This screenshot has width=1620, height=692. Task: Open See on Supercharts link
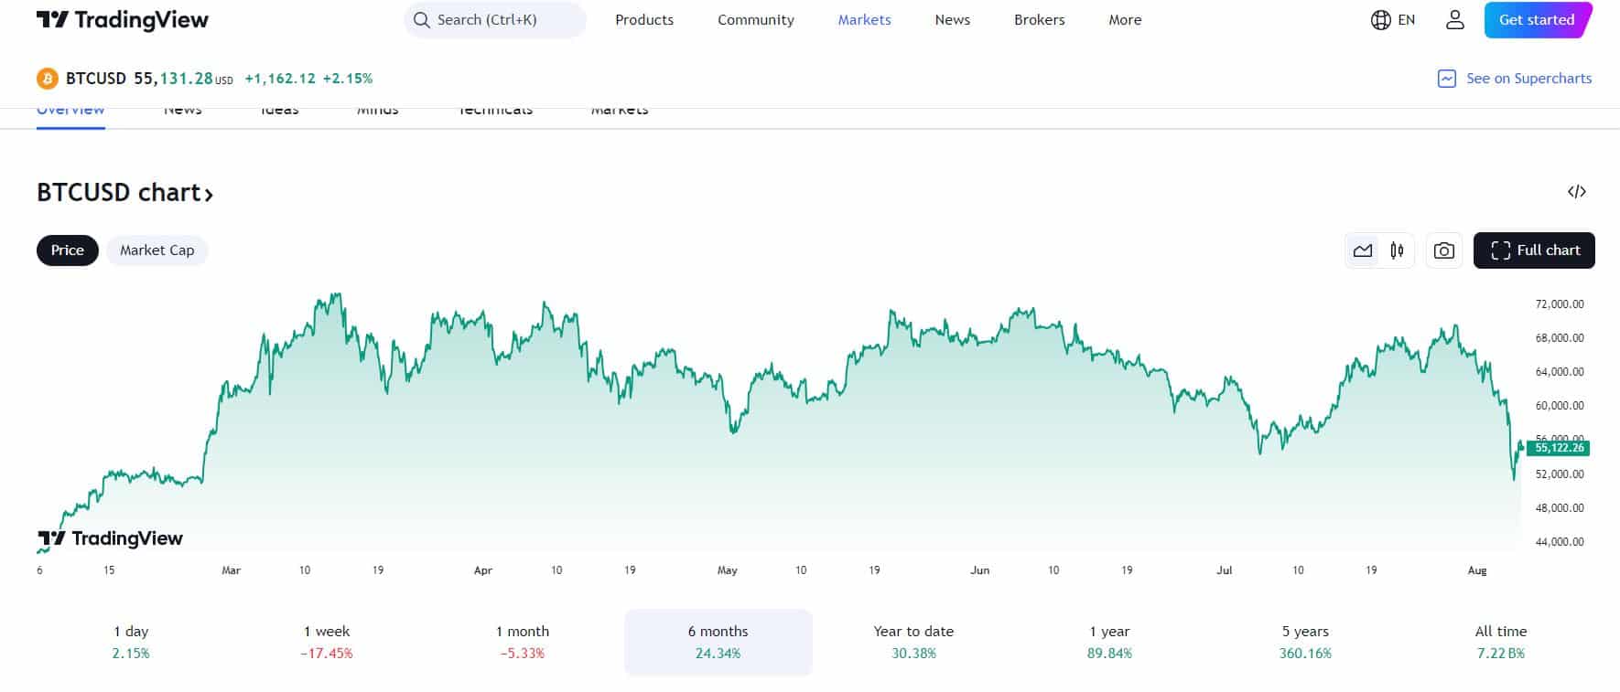pyautogui.click(x=1515, y=79)
